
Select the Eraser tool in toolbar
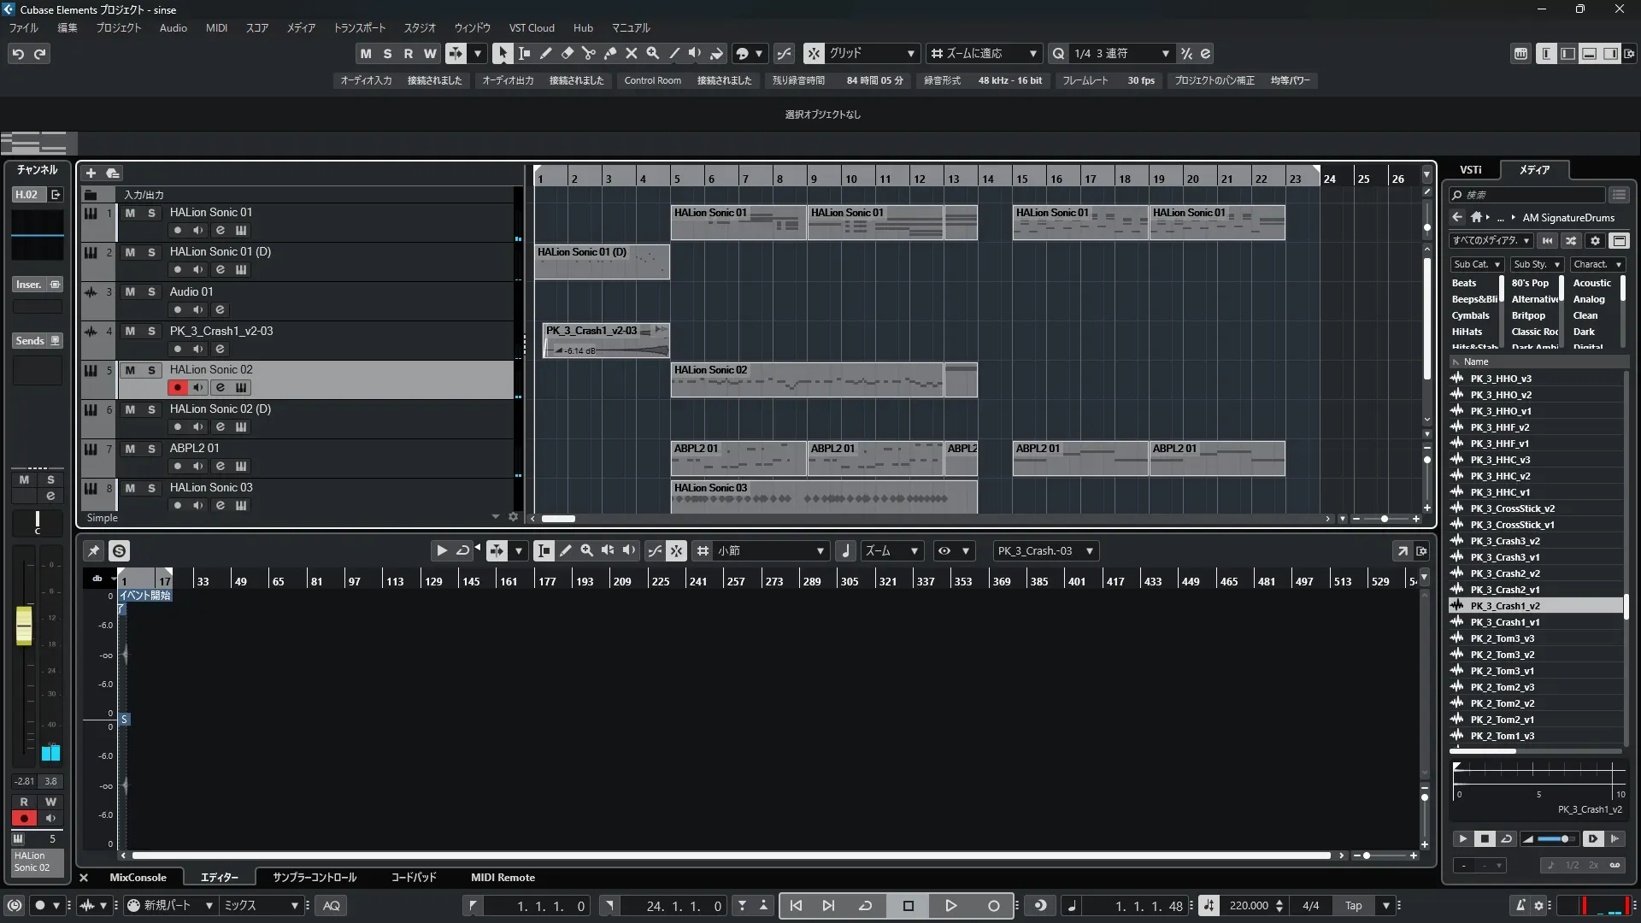(567, 53)
